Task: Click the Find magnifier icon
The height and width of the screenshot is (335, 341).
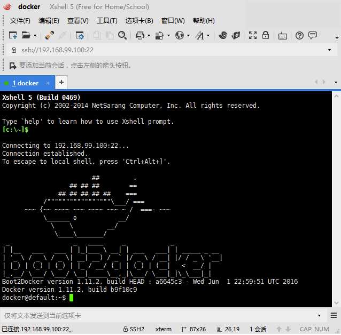Action: [x=122, y=35]
